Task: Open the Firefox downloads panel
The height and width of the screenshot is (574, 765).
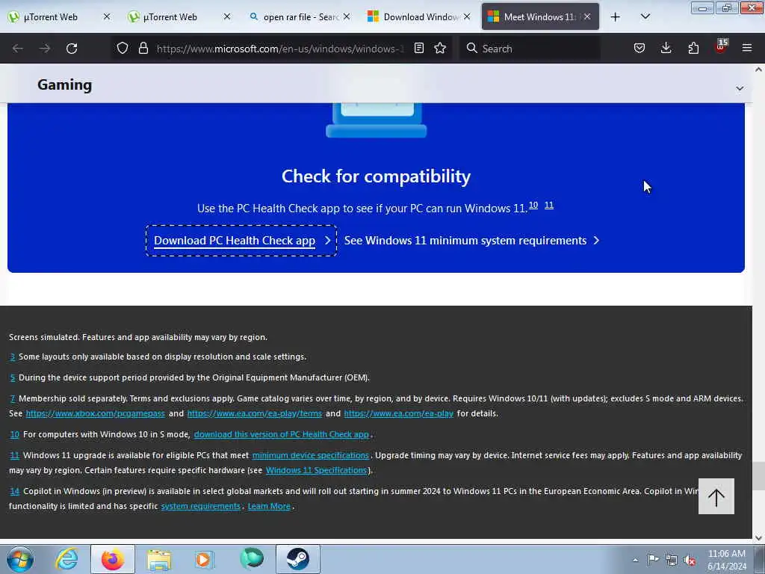Action: tap(666, 48)
